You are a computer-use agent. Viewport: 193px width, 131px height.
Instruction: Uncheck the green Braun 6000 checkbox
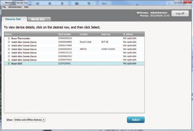(x=9, y=64)
